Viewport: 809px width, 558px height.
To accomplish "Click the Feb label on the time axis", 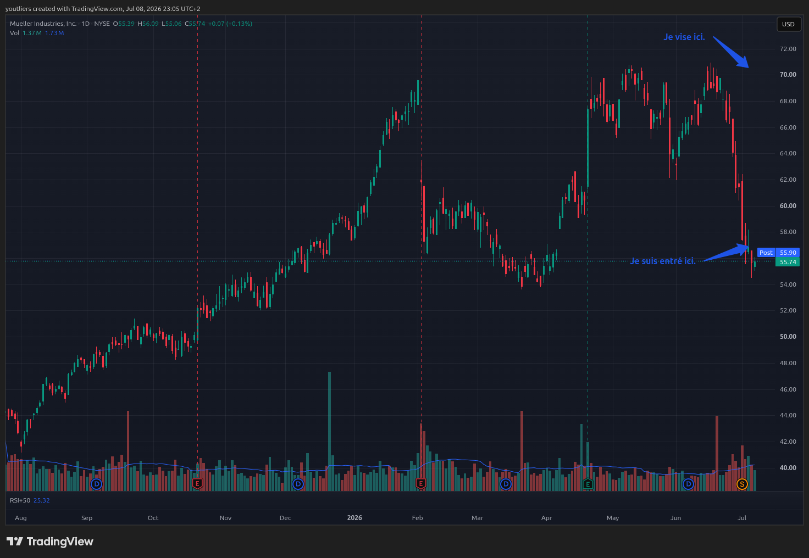I will pyautogui.click(x=418, y=518).
